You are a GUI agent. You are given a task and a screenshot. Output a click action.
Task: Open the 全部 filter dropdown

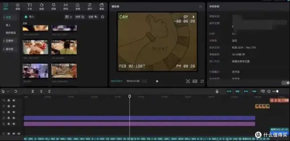(x=93, y=17)
